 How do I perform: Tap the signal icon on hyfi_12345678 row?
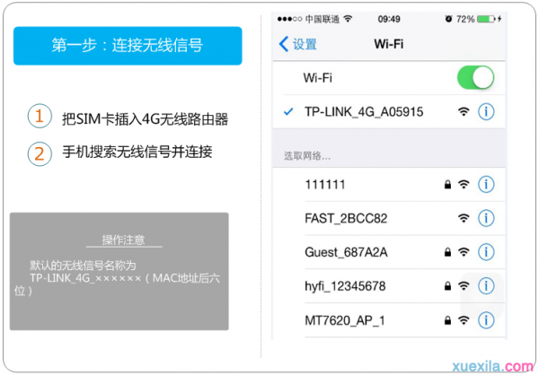464,286
